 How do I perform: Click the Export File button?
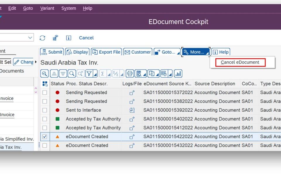[106, 52]
